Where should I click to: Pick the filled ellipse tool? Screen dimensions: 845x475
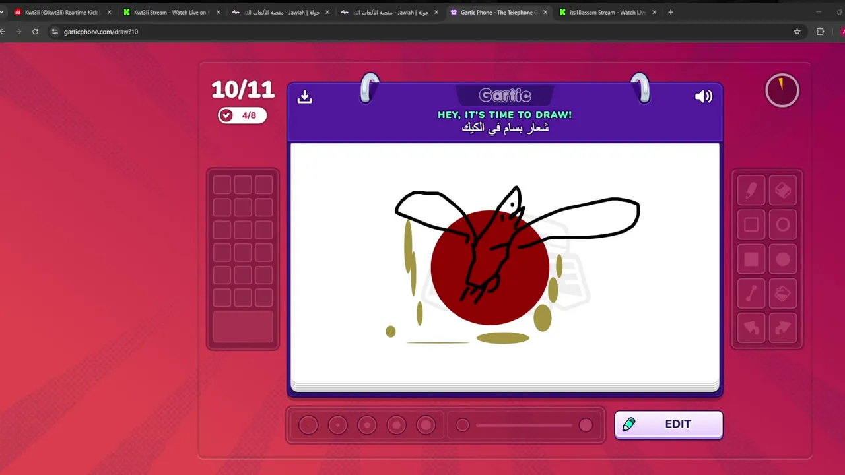(783, 259)
